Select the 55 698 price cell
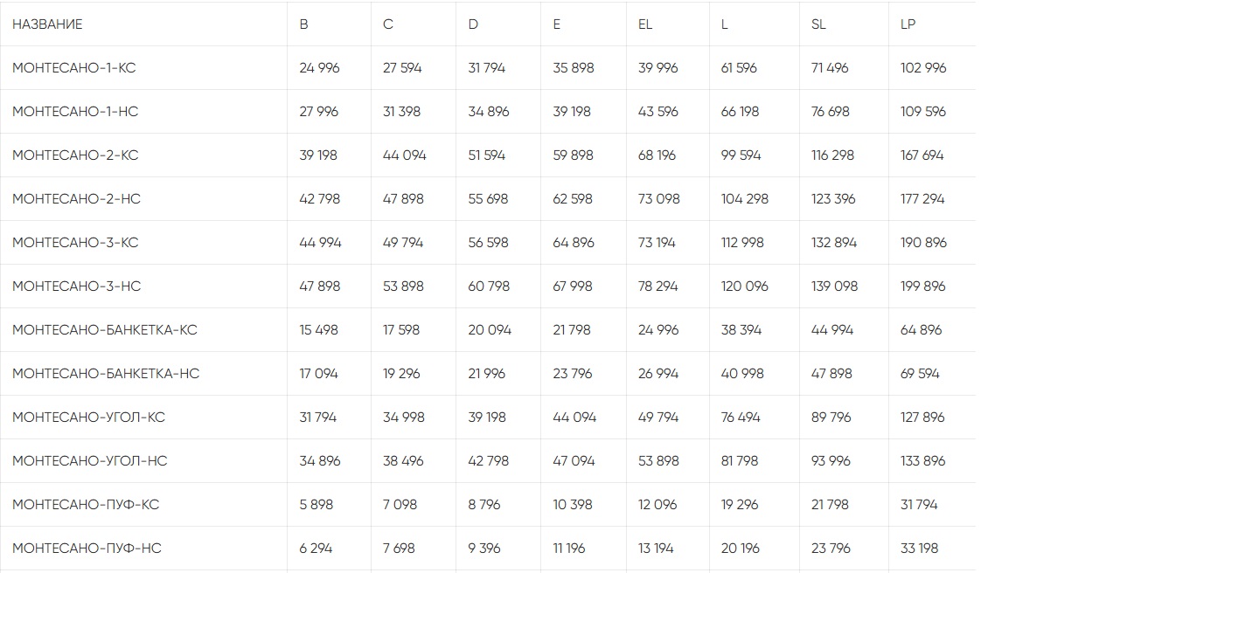Screen dimensions: 1259x628 pos(488,199)
